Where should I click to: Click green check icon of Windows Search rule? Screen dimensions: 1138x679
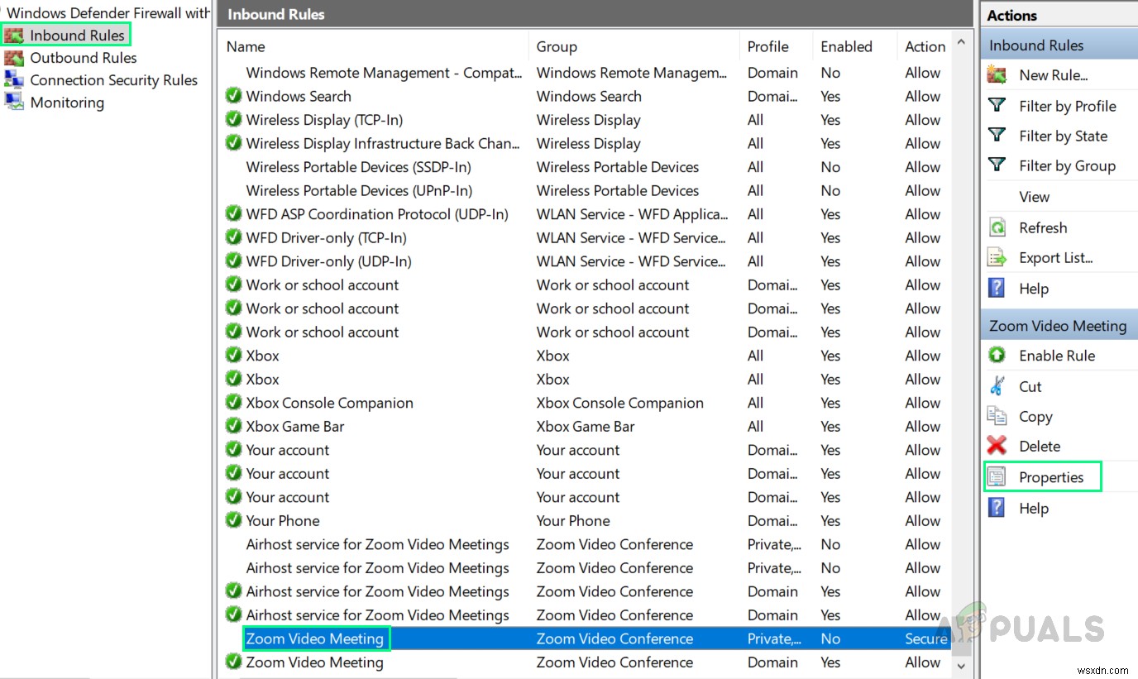[233, 96]
